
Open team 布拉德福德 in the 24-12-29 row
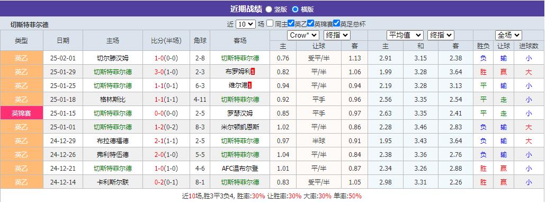[x=112, y=141]
